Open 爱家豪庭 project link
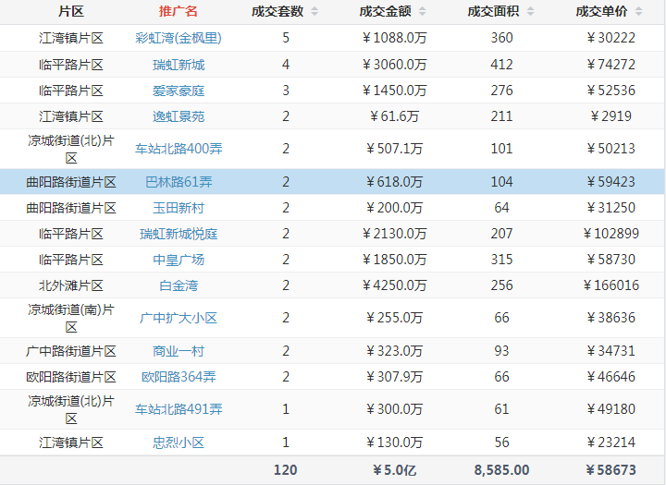 (x=179, y=91)
